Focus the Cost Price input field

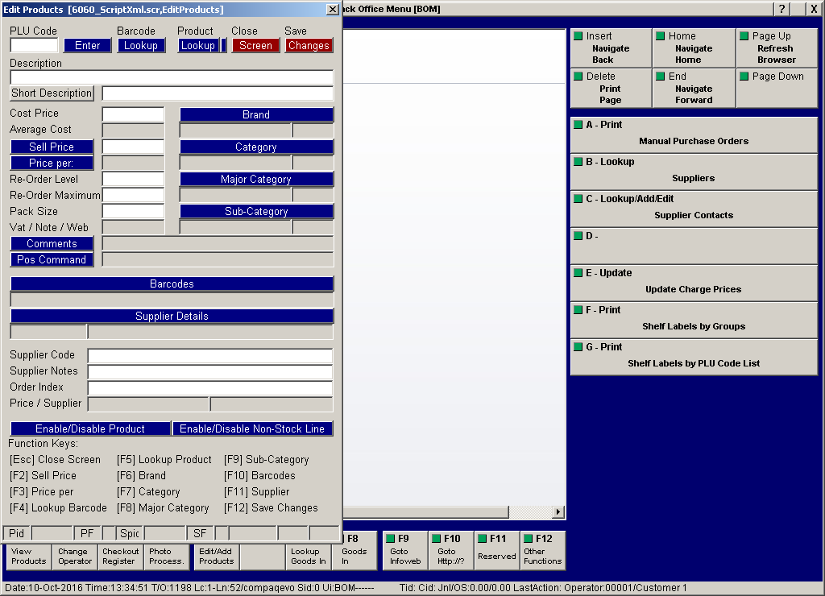point(133,114)
